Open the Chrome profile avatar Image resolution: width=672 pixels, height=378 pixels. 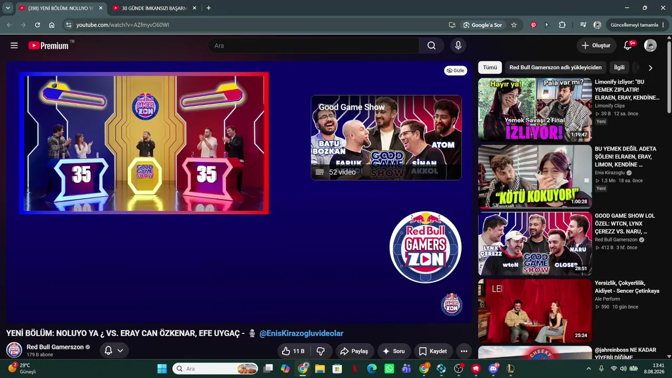(597, 25)
